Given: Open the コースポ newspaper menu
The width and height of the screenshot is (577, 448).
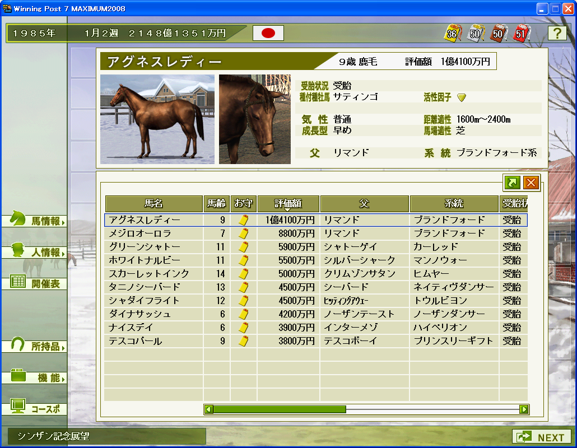Looking at the screenshot, I should point(35,409).
